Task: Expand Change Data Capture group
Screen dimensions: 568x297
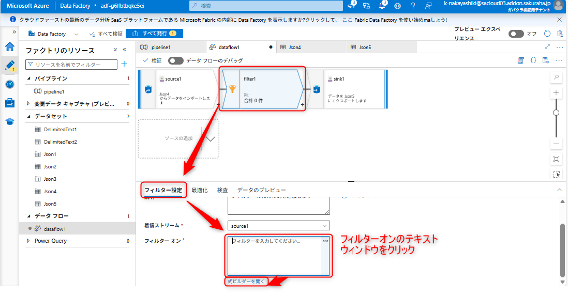Action: click(x=28, y=103)
